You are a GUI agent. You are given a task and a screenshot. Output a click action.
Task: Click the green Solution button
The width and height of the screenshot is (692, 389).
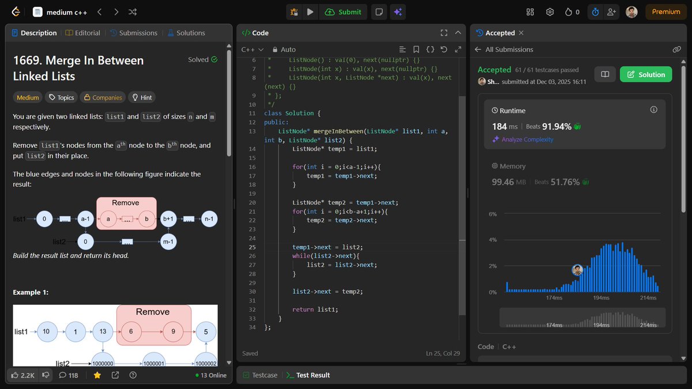coord(646,74)
